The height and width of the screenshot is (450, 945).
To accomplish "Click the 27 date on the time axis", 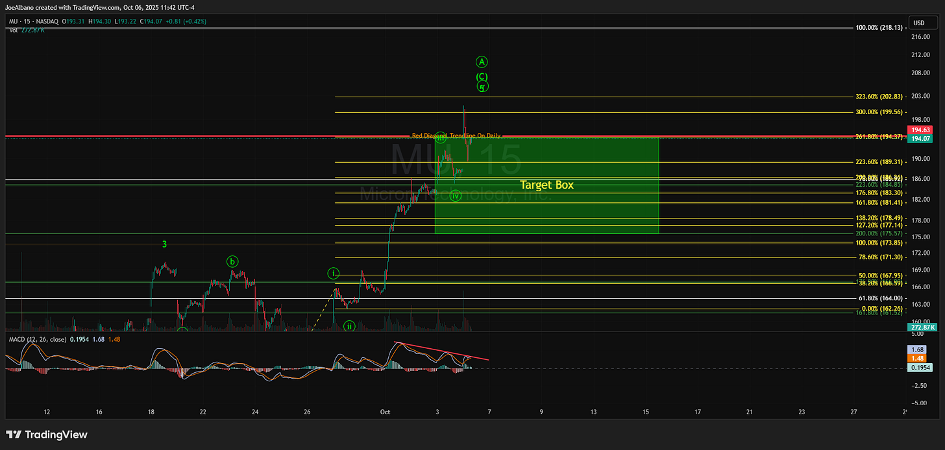I will [x=854, y=412].
